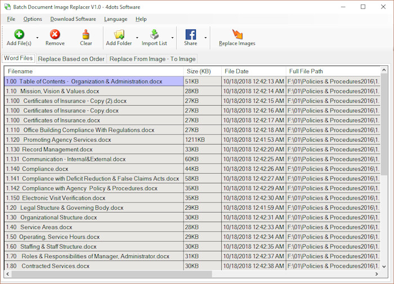
Task: Open the Import List dropdown arrow
Action: 172,38
